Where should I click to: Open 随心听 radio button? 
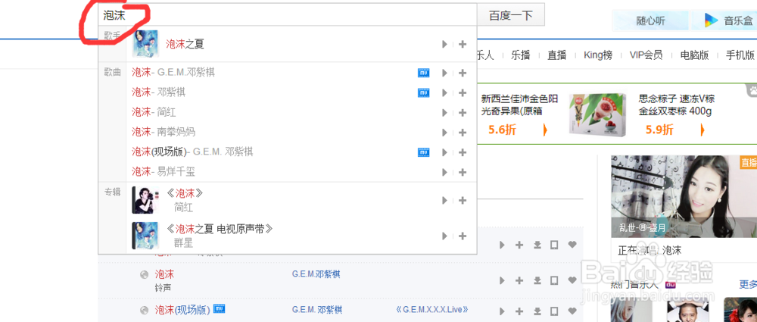point(650,20)
